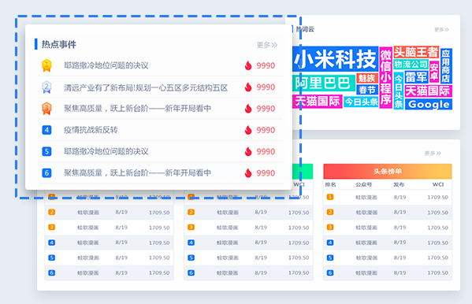This screenshot has height=304, width=472.
Task: Click the WCI column header in 头条榜单
Action: click(438, 184)
